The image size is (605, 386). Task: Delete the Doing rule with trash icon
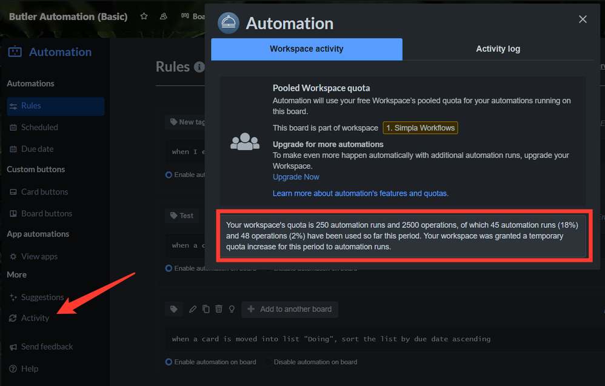pyautogui.click(x=219, y=309)
